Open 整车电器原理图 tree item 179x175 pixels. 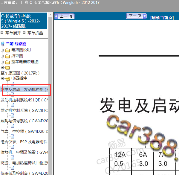[x=25, y=62]
